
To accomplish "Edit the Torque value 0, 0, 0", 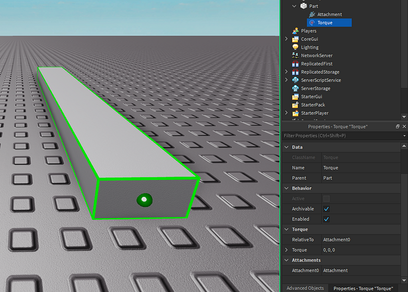I will pos(361,250).
